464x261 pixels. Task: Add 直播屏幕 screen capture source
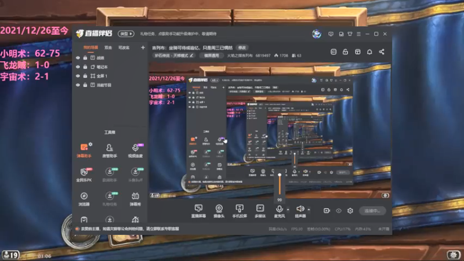tap(198, 211)
